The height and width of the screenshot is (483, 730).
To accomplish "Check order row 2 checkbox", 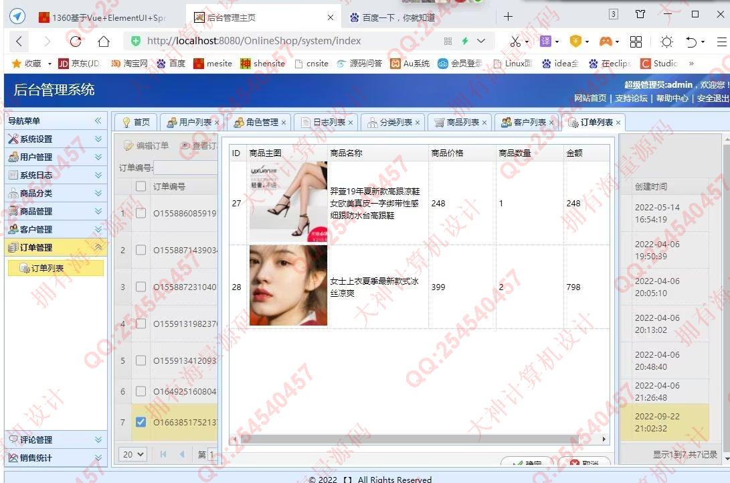I will pyautogui.click(x=141, y=250).
